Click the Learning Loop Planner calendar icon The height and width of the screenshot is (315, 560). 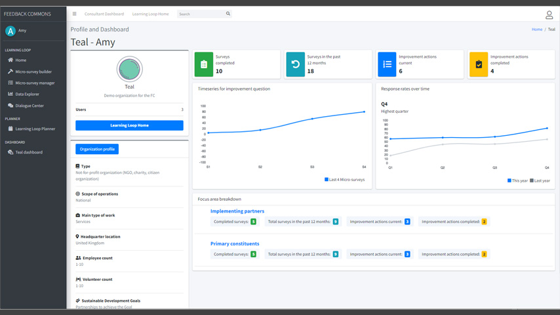point(10,129)
